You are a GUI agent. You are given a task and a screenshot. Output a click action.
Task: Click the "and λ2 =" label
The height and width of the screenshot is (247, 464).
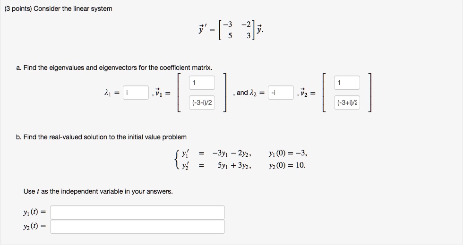tap(249, 93)
